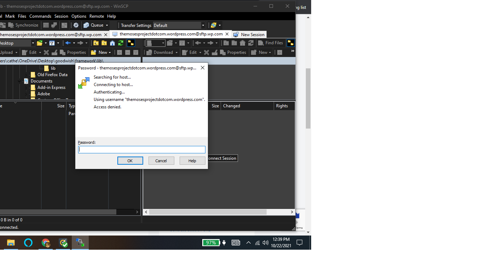Expand the Queue dropdown arrow
Image resolution: width=483 pixels, height=272 pixels.
pos(107,25)
